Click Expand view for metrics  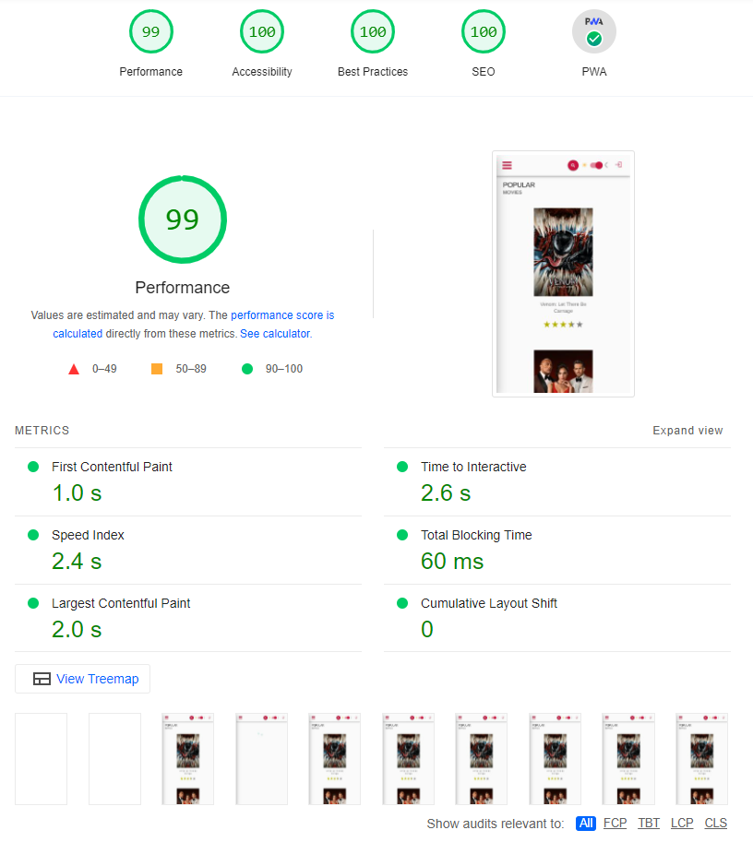[687, 430]
